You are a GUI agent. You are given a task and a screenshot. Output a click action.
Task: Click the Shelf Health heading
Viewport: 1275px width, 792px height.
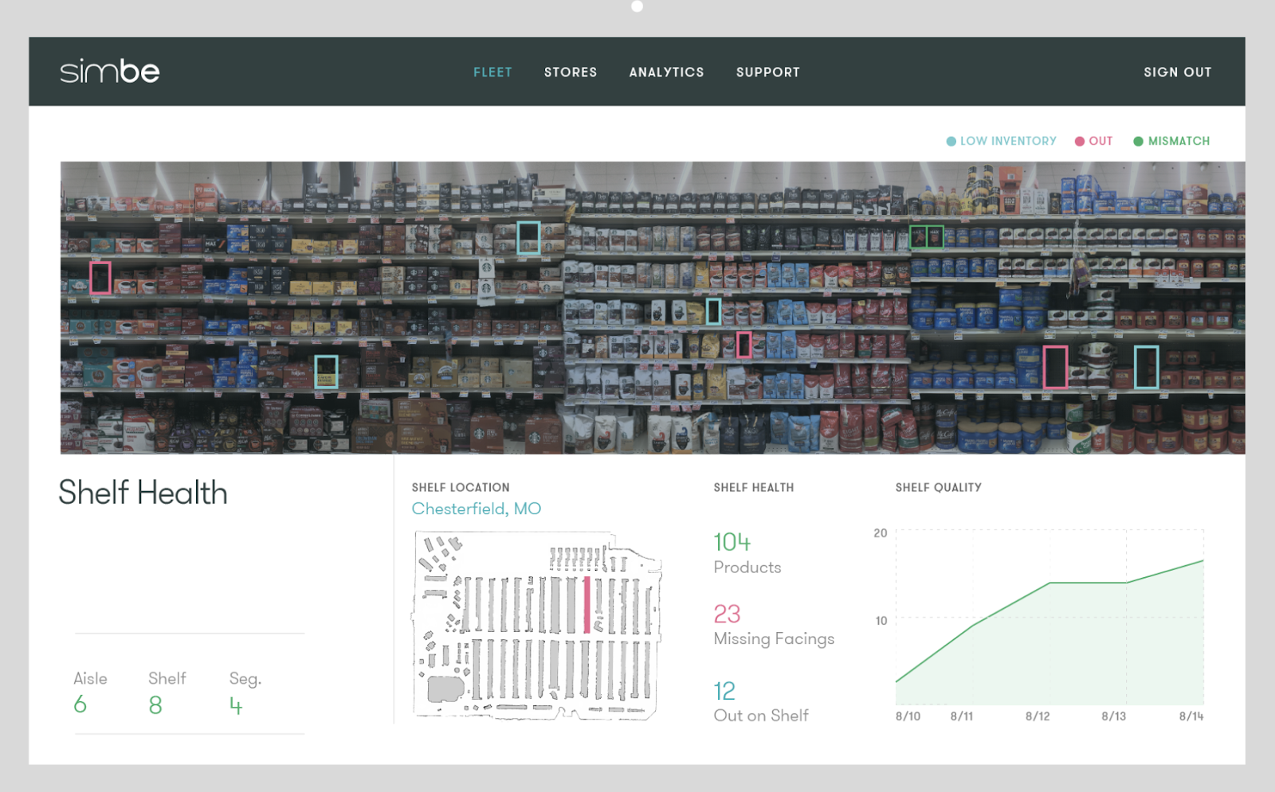pyautogui.click(x=143, y=493)
